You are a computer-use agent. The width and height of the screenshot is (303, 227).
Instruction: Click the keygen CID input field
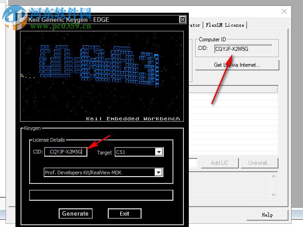[x=66, y=152]
